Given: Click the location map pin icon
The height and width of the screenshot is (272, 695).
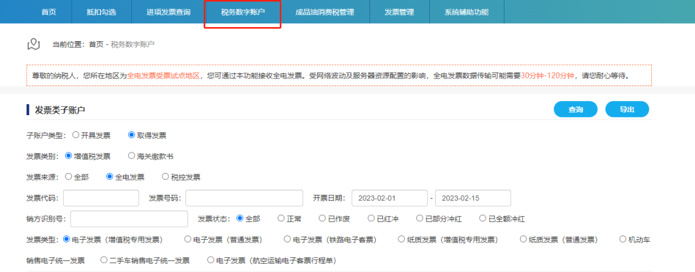Looking at the screenshot, I should tap(33, 44).
